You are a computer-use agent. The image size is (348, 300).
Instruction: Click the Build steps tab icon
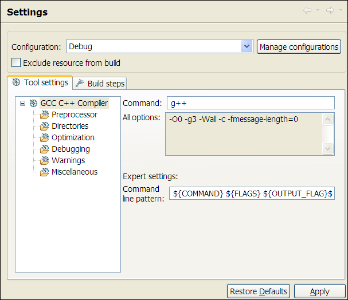(80, 84)
